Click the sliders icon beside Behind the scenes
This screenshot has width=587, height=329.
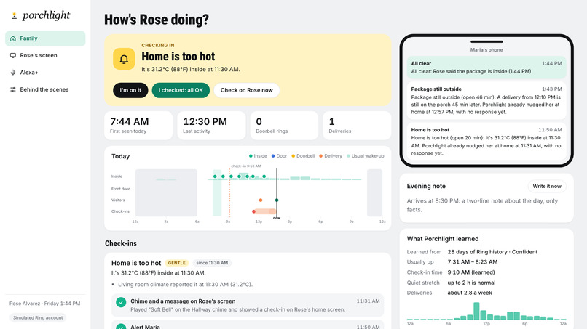coord(13,89)
